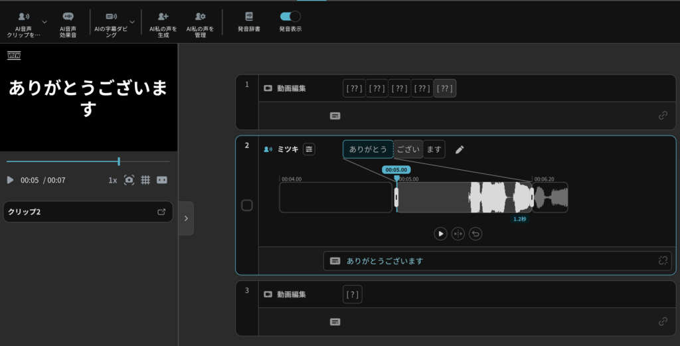This screenshot has height=346, width=680.
Task: Select the ござい word segment
Action: (x=408, y=149)
